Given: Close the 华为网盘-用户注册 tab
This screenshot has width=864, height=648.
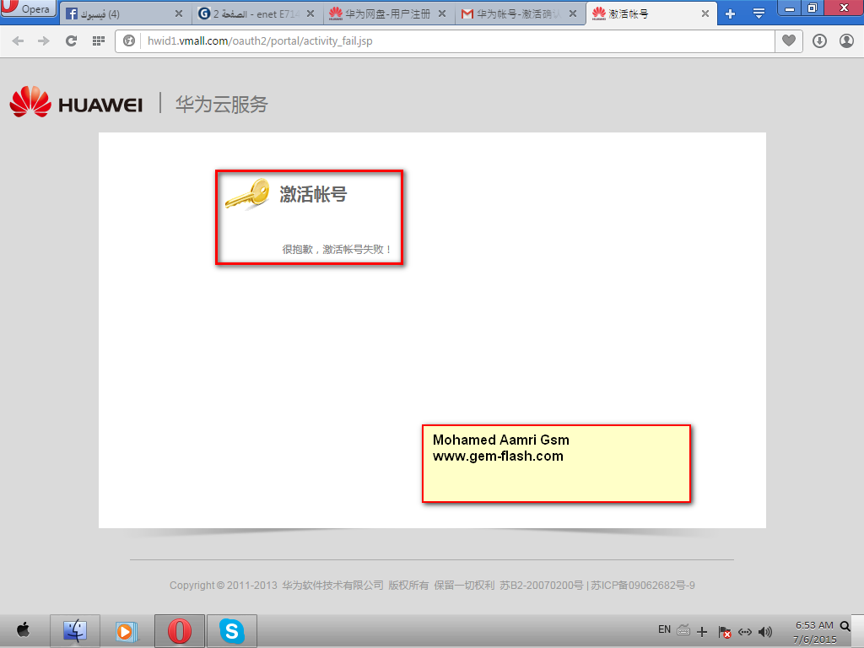Looking at the screenshot, I should 442,13.
